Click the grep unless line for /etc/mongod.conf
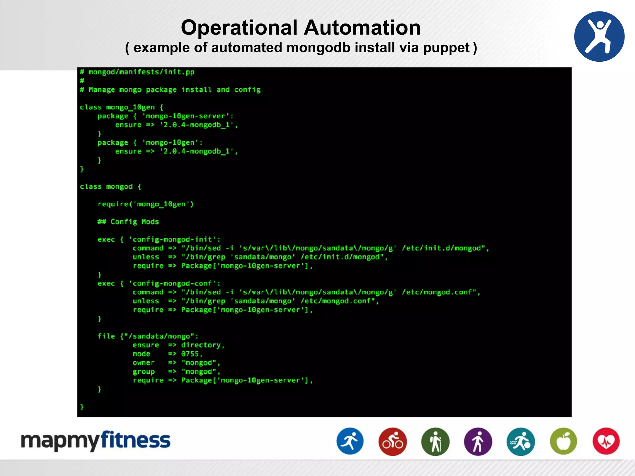The width and height of the screenshot is (635, 476). coord(256,301)
